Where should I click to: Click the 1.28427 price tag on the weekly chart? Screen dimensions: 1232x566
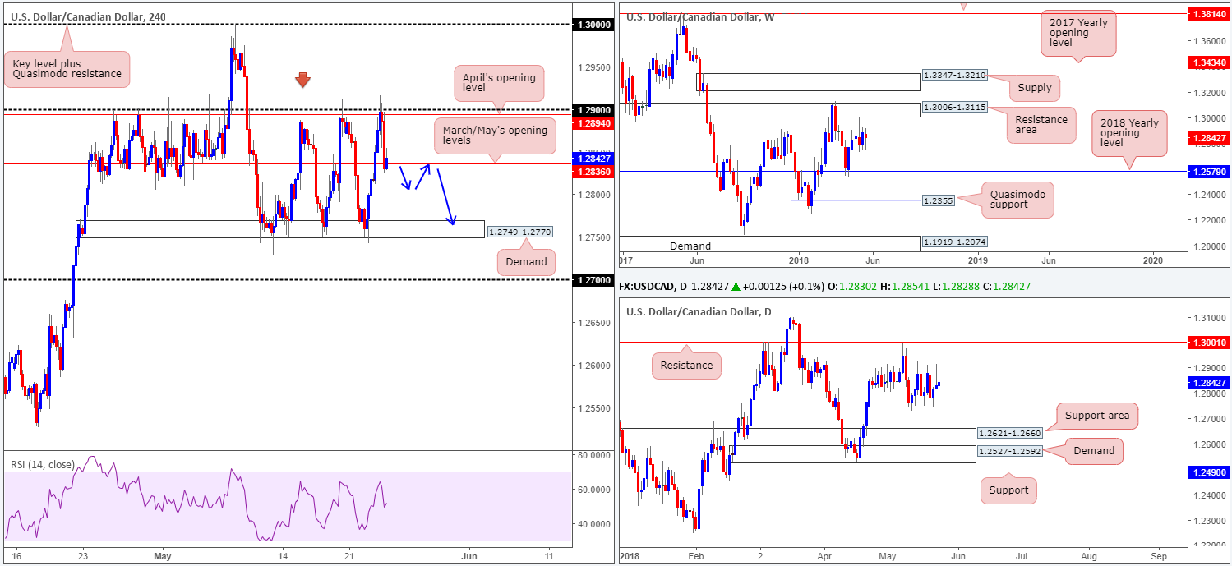click(x=1208, y=137)
